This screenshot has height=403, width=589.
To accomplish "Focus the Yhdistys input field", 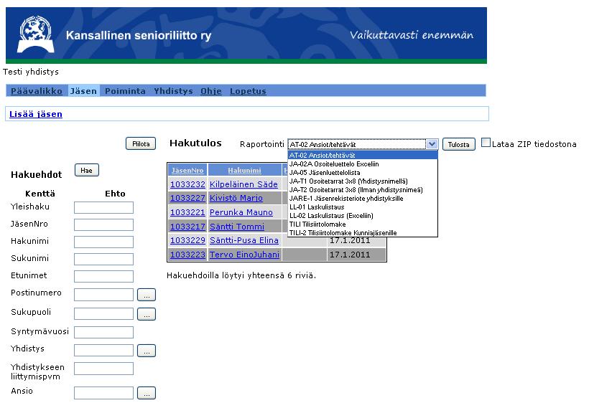I will point(103,350).
